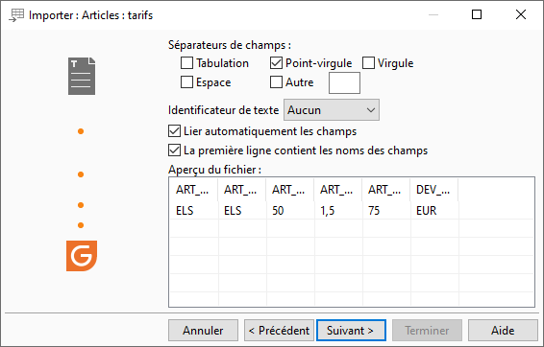Image resolution: width=544 pixels, height=347 pixels.
Task: Disable Lier automatiquement les champs
Action: pyautogui.click(x=174, y=131)
